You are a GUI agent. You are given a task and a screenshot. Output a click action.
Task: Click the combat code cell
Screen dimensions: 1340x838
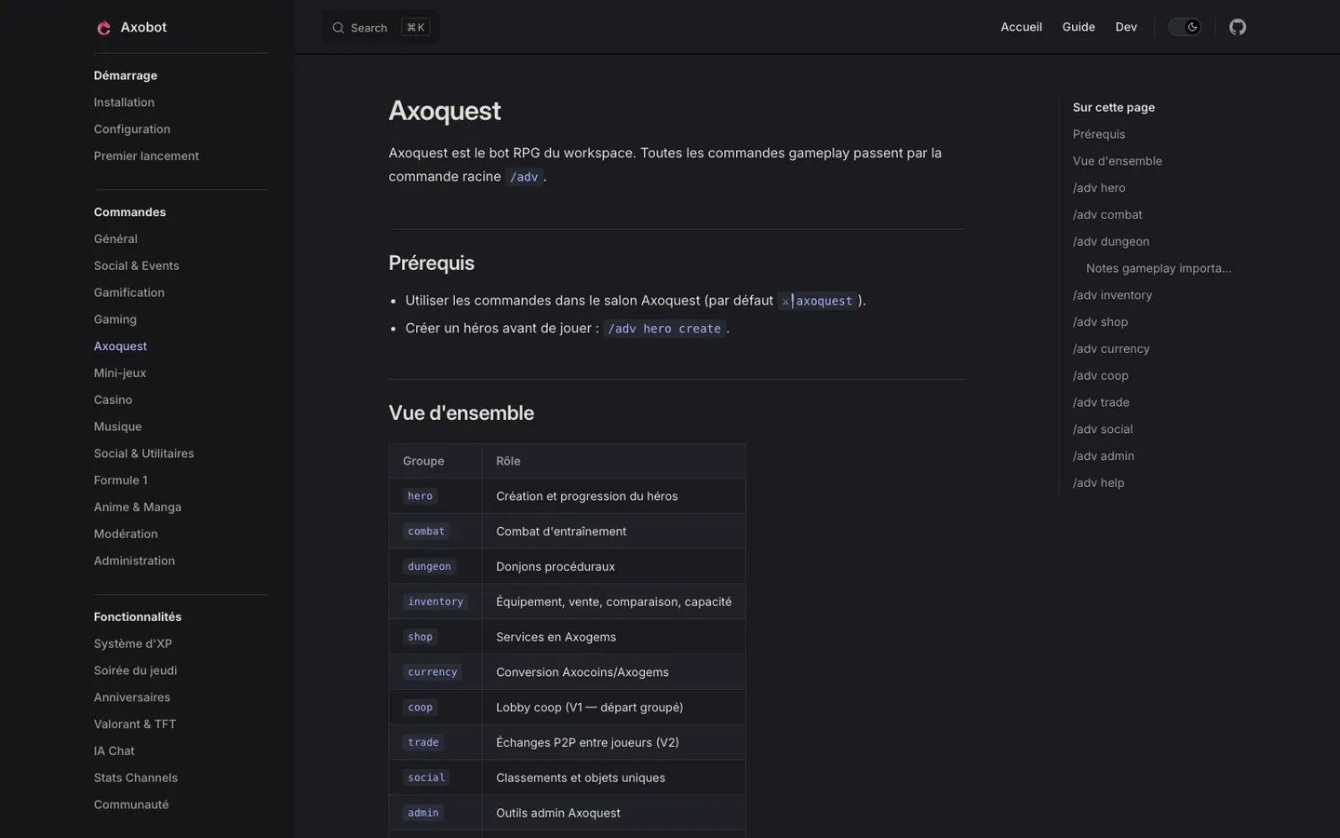(426, 532)
